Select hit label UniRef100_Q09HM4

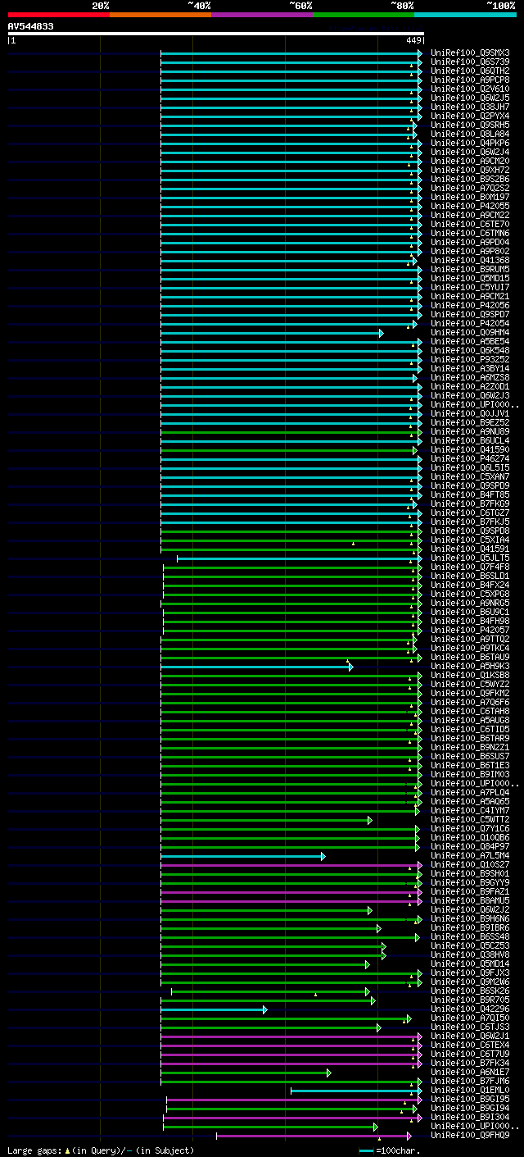(x=469, y=332)
